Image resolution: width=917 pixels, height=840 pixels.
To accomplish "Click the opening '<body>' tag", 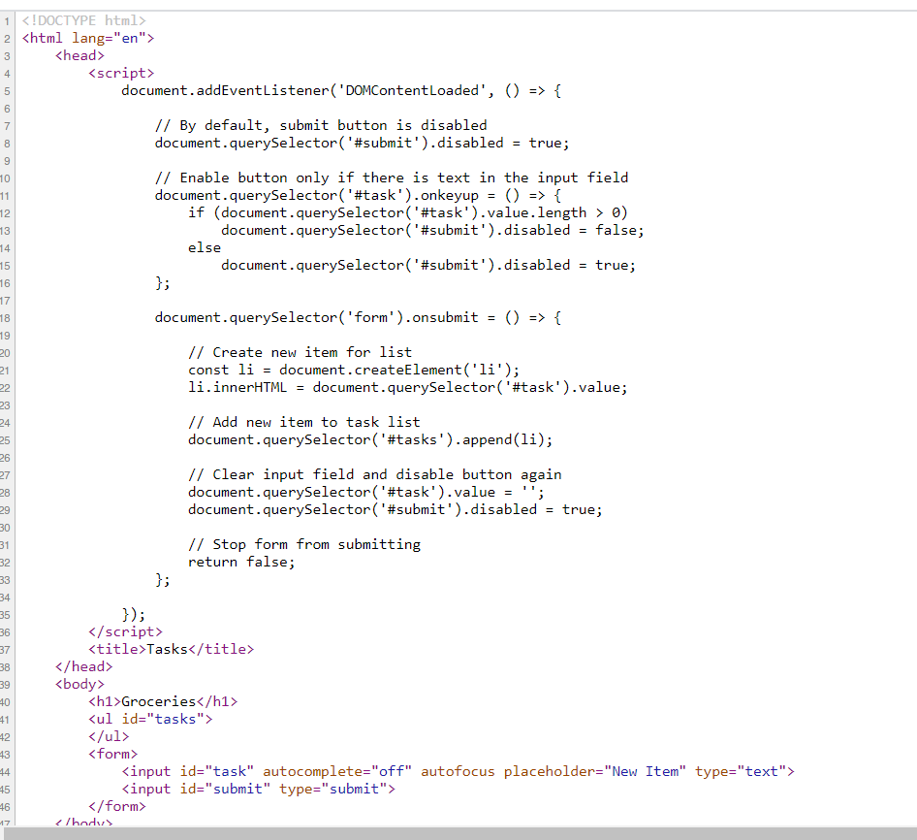I will 80,684.
